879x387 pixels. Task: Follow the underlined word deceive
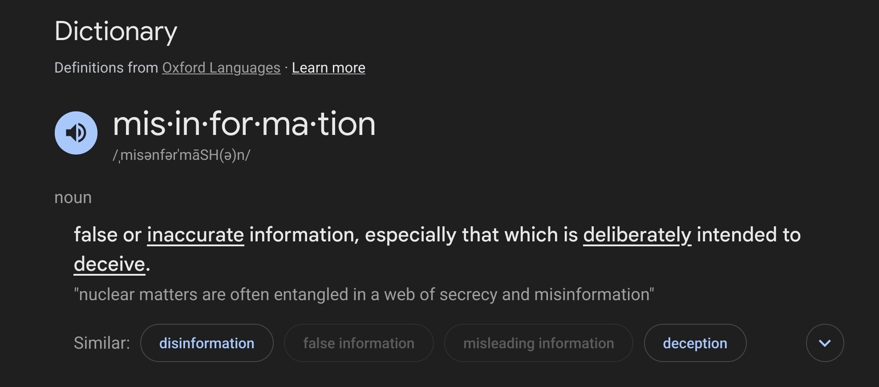click(109, 264)
